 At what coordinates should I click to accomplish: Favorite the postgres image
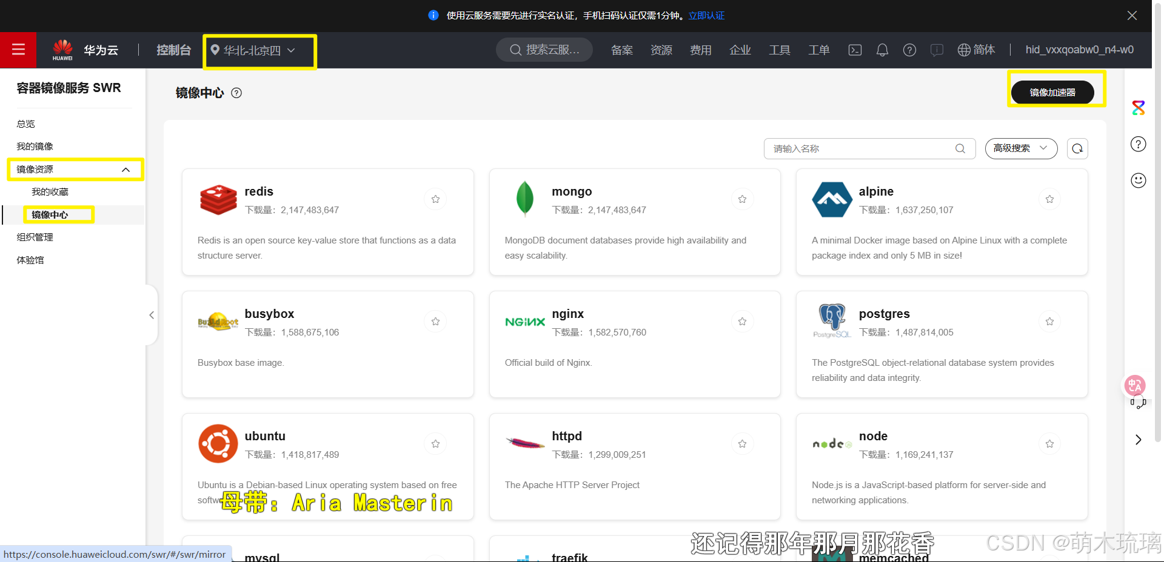tap(1049, 322)
